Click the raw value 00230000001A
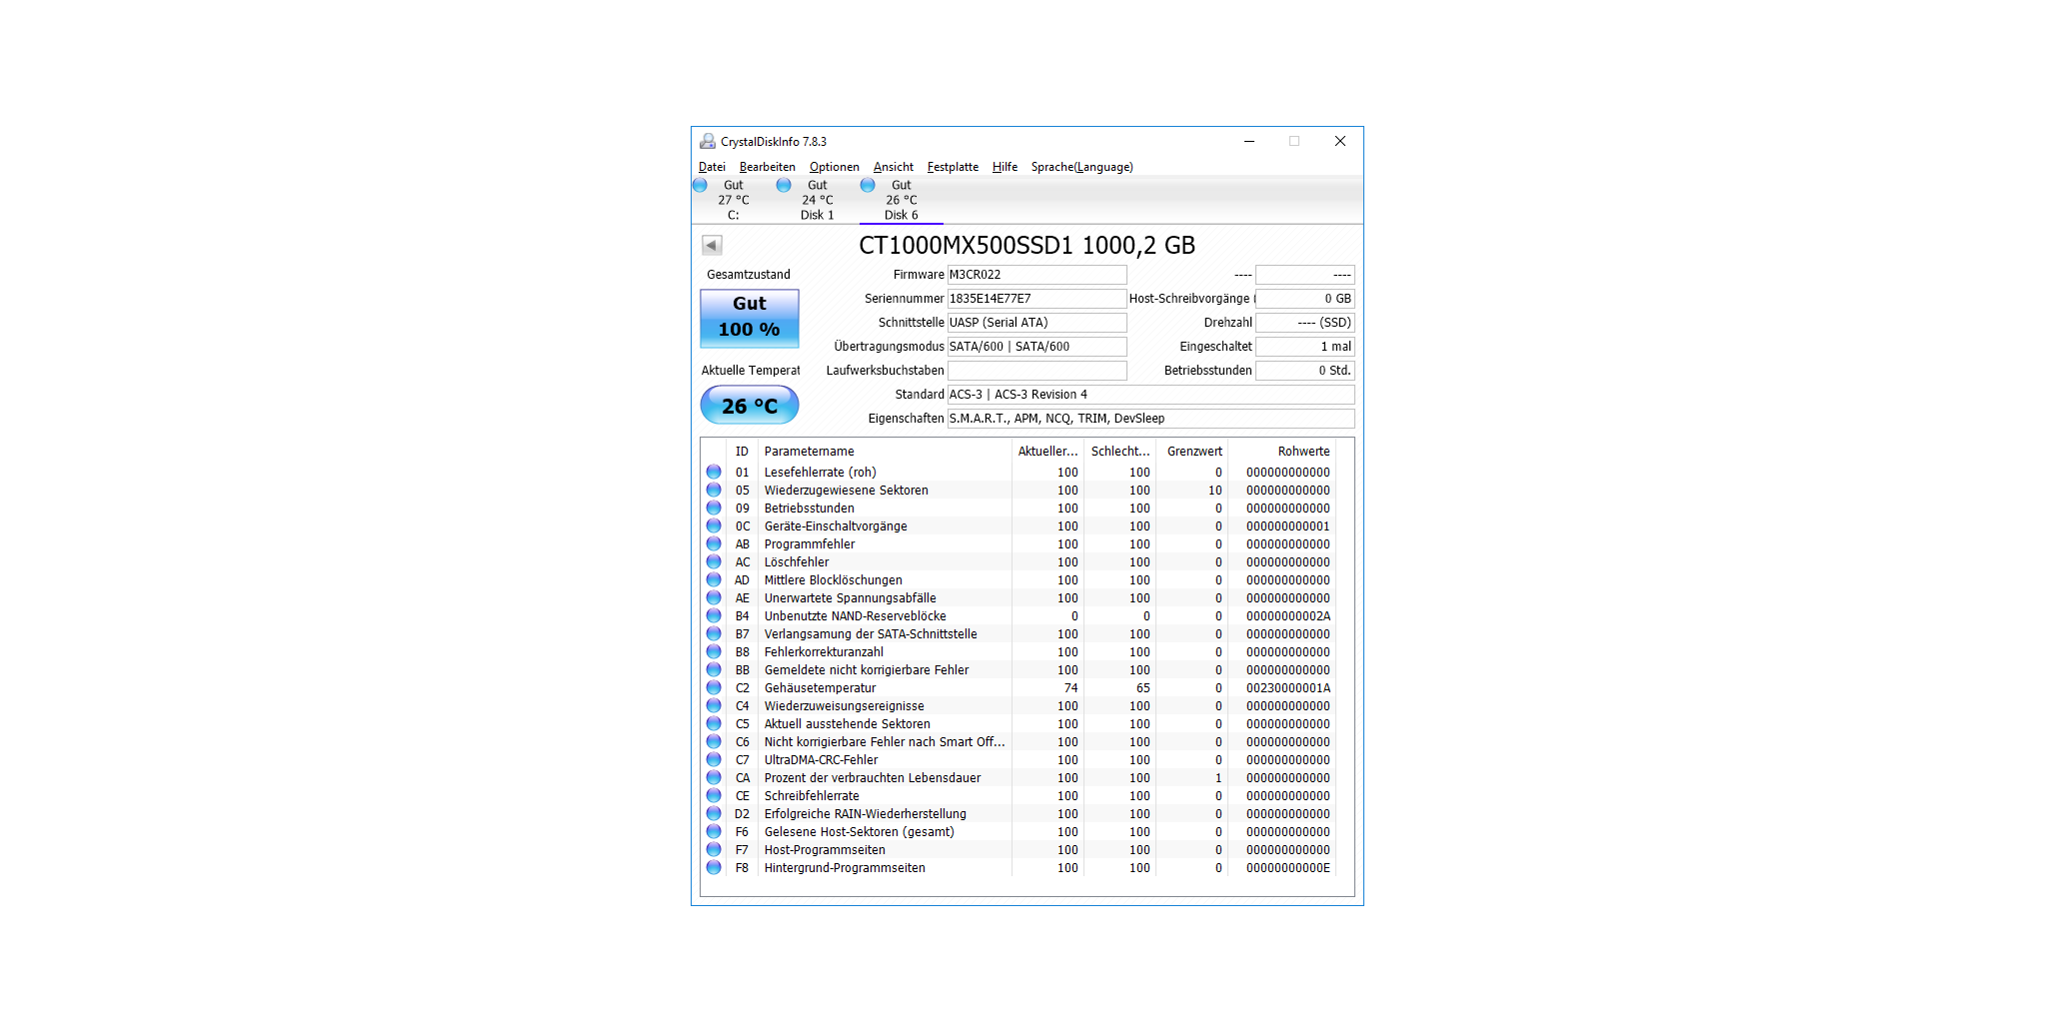Image resolution: width=2055 pixels, height=1031 pixels. pyautogui.click(x=1288, y=688)
